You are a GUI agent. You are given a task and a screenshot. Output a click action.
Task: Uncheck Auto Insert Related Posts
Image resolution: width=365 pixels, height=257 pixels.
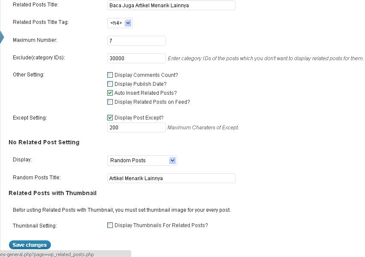tap(110, 93)
